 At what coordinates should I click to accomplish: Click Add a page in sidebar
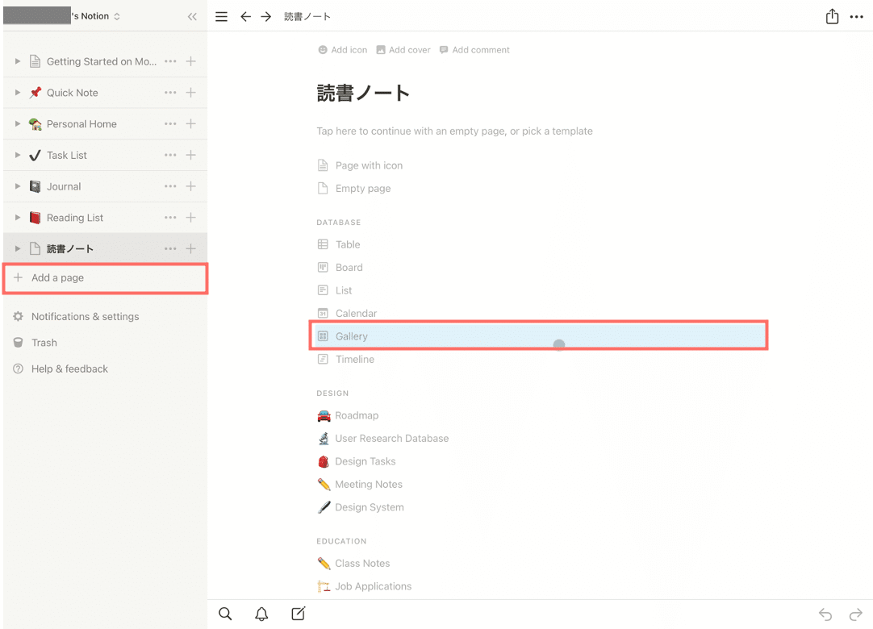[57, 277]
